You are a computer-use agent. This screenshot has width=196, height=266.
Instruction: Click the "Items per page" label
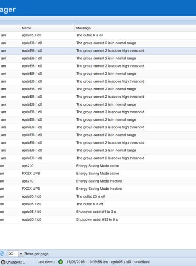click(x=36, y=254)
